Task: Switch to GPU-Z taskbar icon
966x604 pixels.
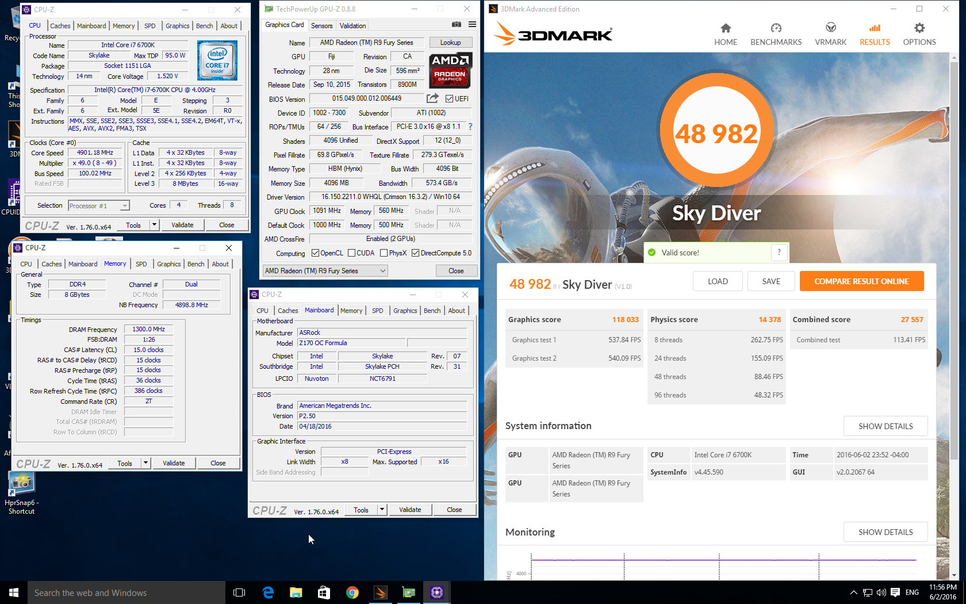Action: pyautogui.click(x=409, y=592)
